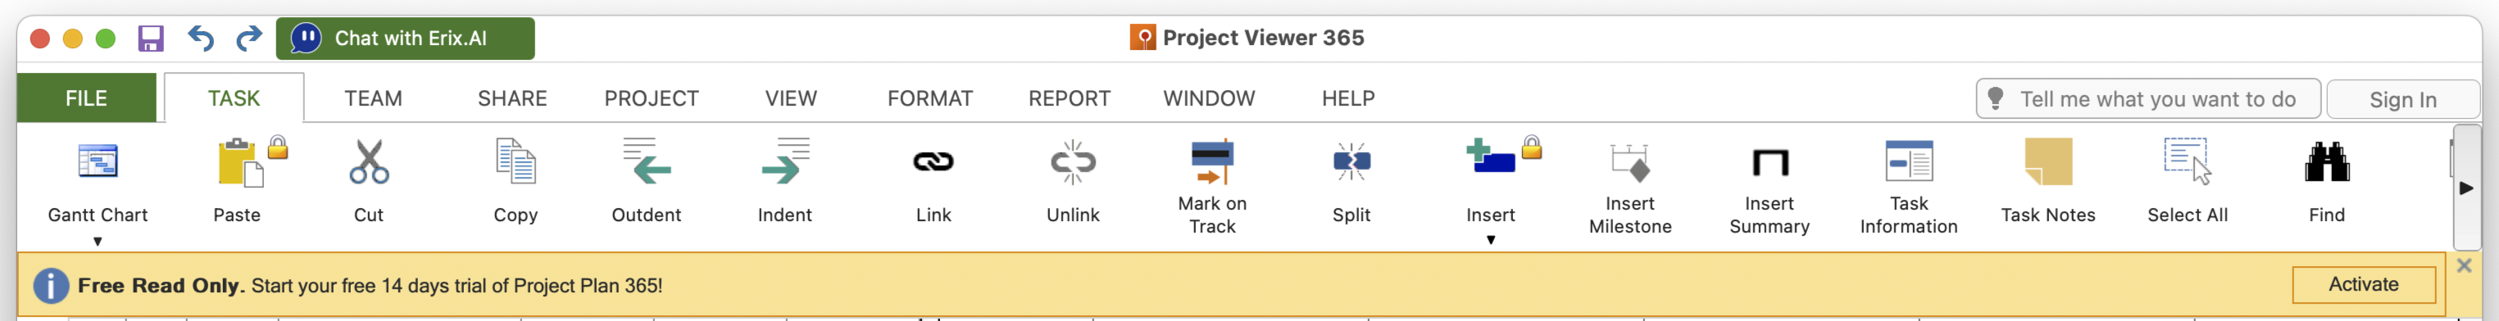The width and height of the screenshot is (2499, 321).
Task: Open Task Information dialog
Action: pos(1908,162)
